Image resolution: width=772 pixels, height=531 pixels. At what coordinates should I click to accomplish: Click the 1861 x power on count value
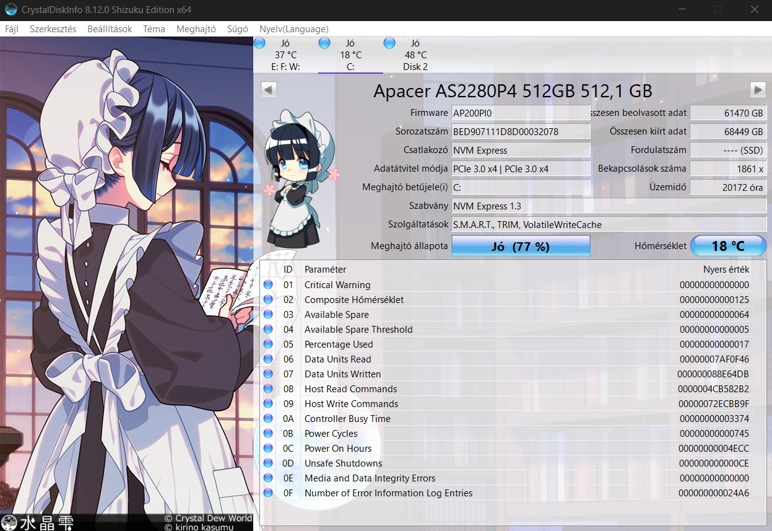click(728, 169)
